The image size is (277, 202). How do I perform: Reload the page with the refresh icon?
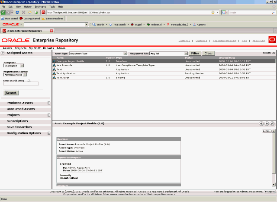(17, 13)
